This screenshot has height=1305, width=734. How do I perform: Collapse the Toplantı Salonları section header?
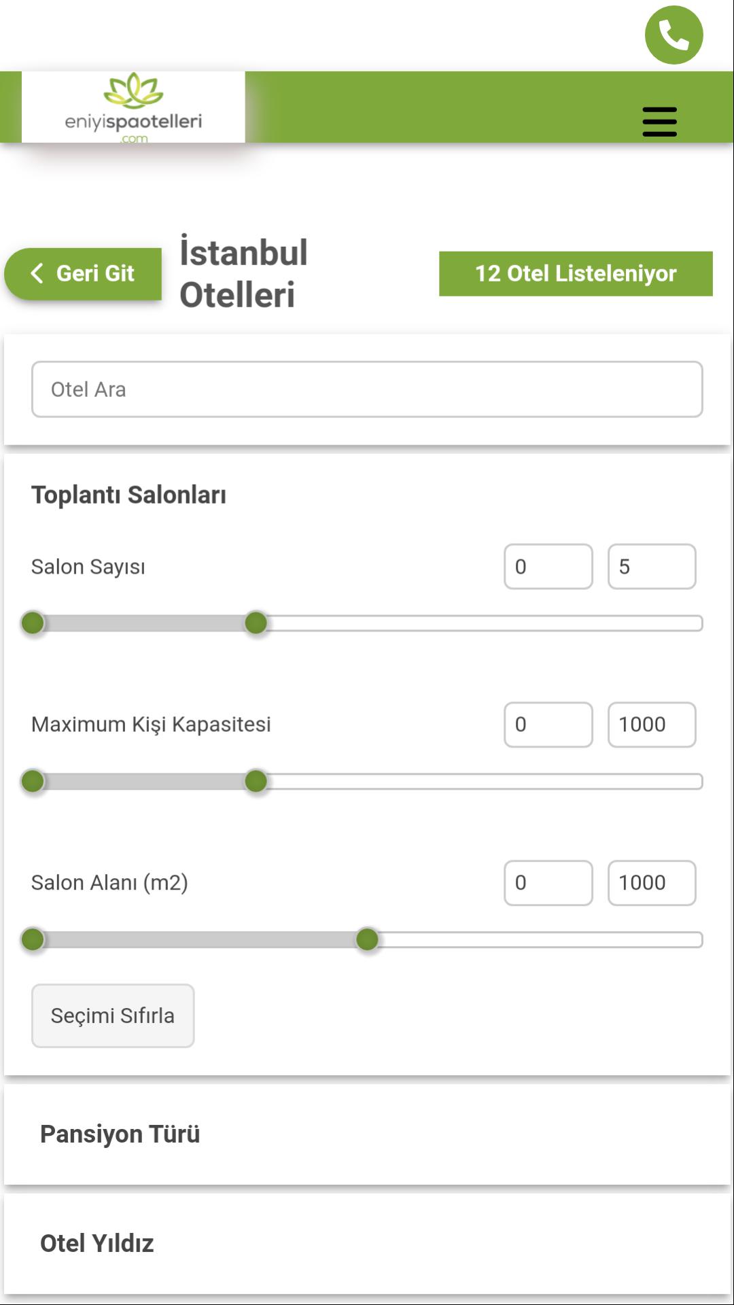[128, 495]
